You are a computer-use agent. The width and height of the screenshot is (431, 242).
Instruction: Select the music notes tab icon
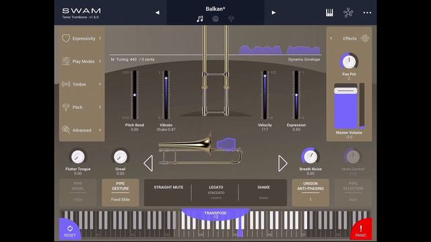click(200, 19)
